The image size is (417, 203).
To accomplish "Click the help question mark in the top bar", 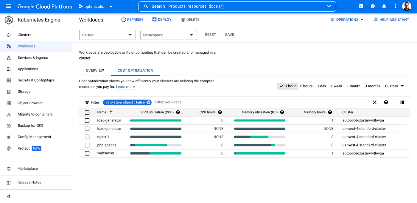I will 373,6.
